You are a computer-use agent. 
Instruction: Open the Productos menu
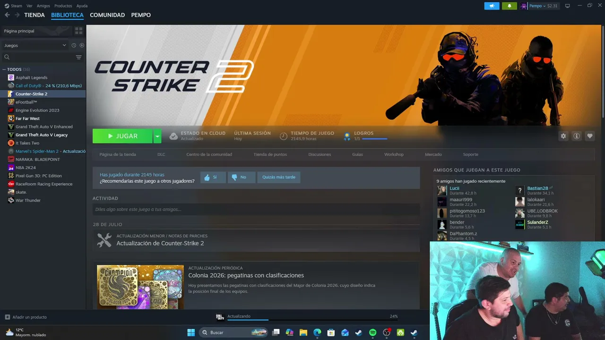63,6
